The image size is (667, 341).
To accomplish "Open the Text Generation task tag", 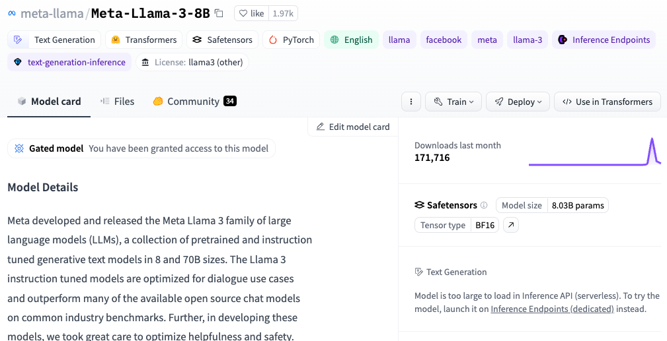I will point(54,40).
